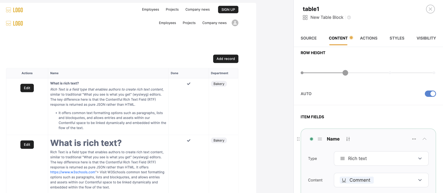Open the Content dropdown showing Comment
The width and height of the screenshot is (443, 193).
(x=381, y=180)
